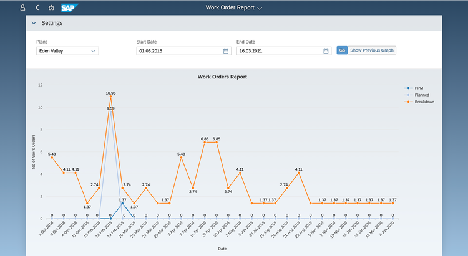The height and width of the screenshot is (256, 468).
Task: Open the home page icon
Action: [51, 7]
